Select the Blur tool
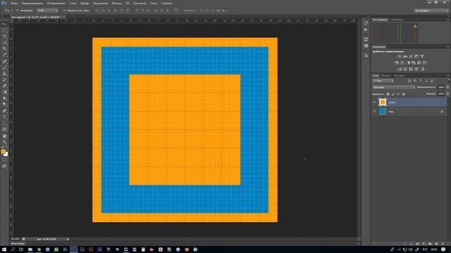The height and width of the screenshot is (253, 451). (4, 98)
